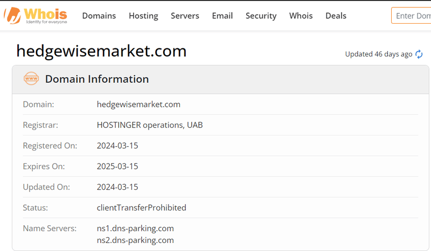Viewport: 431px width, 251px height.
Task: Select the Expires On date 2025-03-15
Action: point(117,167)
